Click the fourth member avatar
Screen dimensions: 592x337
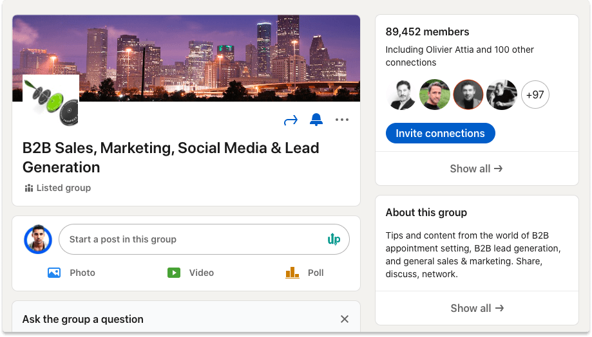click(501, 95)
